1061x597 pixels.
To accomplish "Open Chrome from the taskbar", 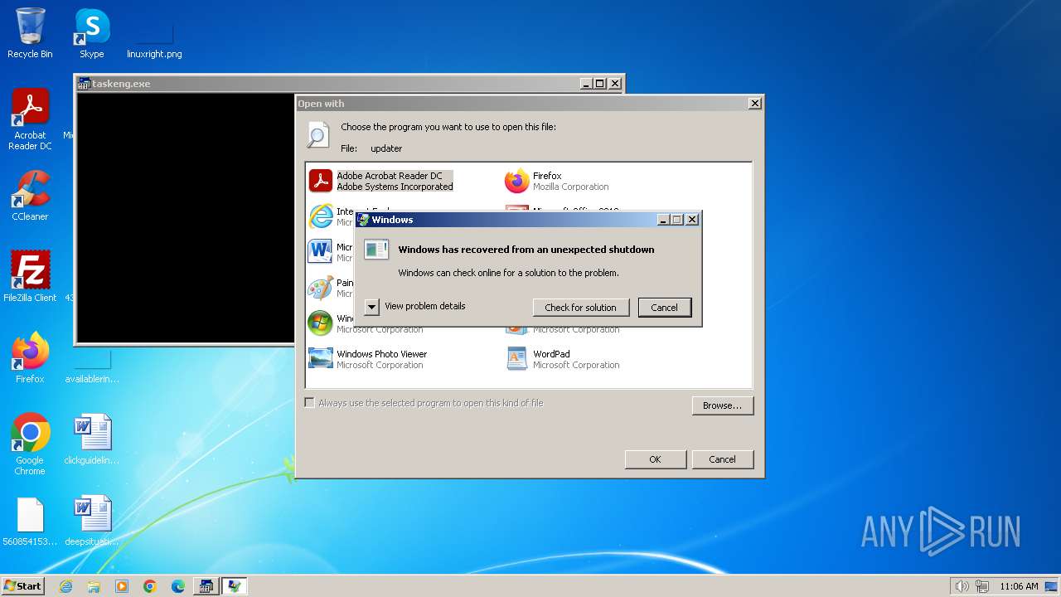I will 150,586.
